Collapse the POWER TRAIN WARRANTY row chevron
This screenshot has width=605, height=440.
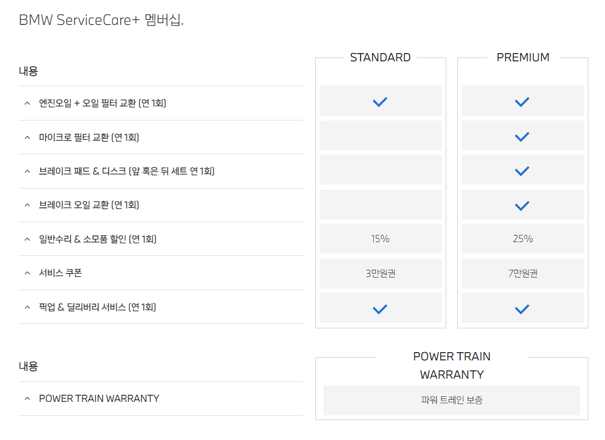(x=27, y=399)
